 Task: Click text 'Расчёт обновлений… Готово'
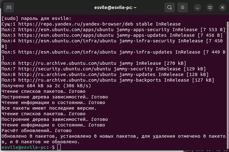click(x=36, y=131)
